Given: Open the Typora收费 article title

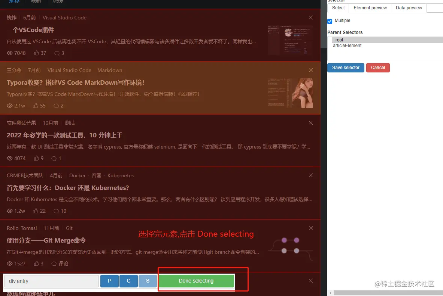Looking at the screenshot, I should coord(75,82).
